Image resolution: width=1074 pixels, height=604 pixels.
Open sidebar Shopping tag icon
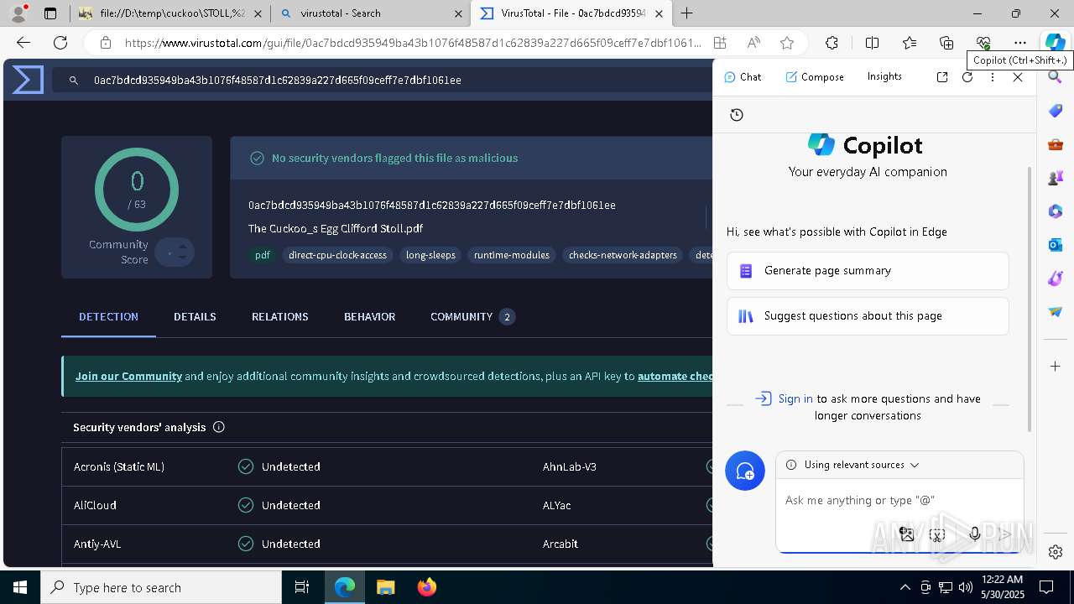1056,111
